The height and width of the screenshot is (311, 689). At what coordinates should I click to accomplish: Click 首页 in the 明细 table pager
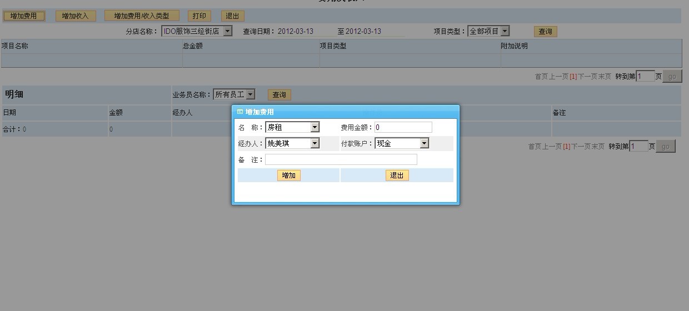[x=535, y=147]
